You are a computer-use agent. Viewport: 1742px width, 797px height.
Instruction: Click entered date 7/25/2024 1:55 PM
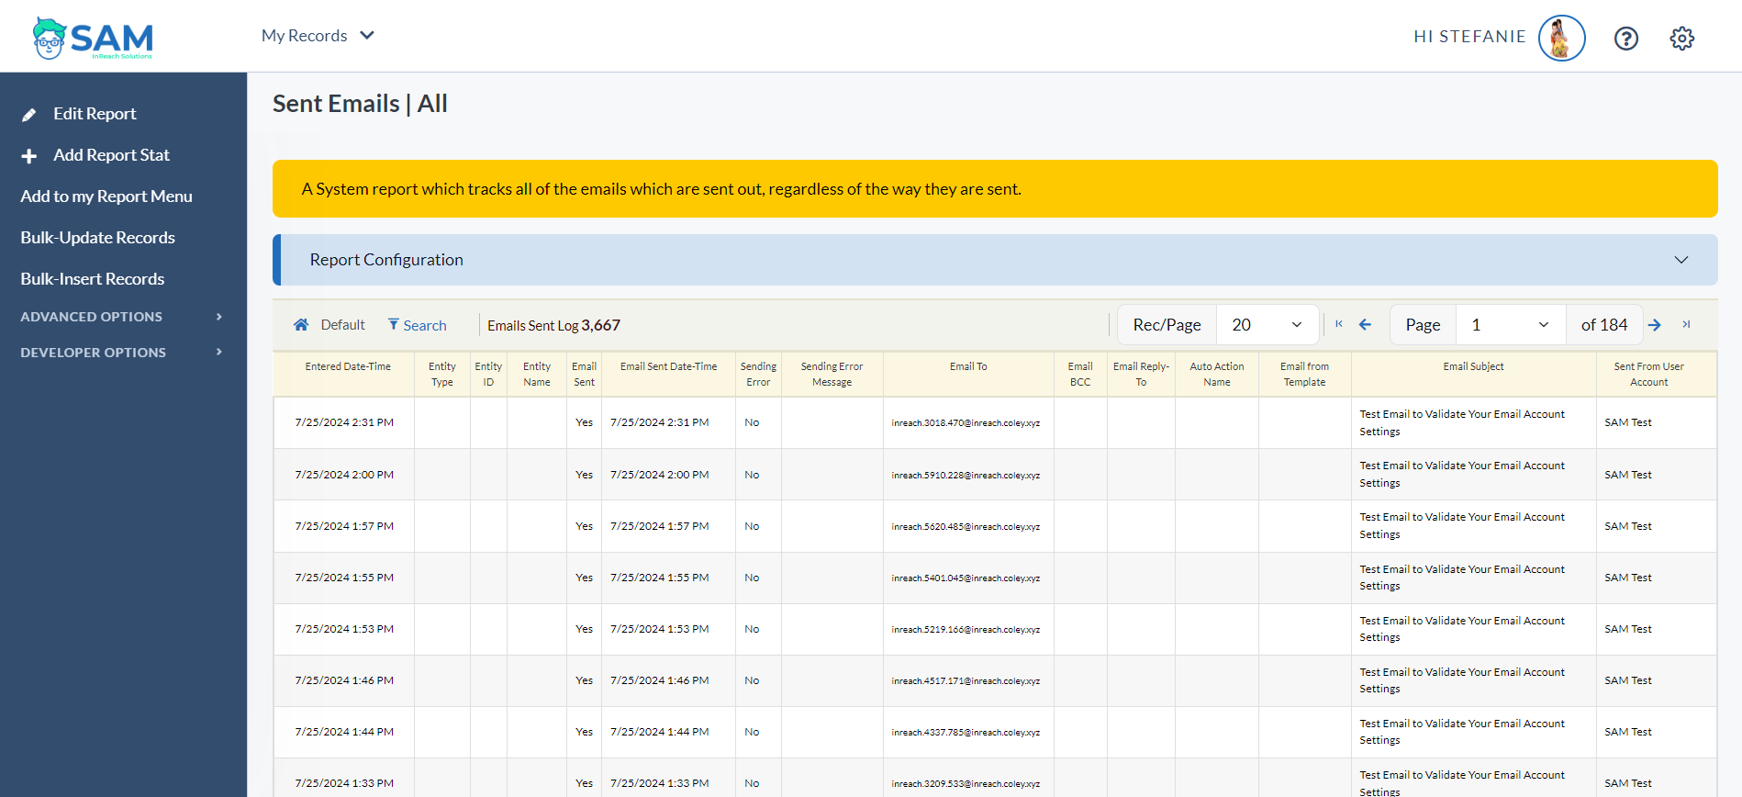point(344,578)
